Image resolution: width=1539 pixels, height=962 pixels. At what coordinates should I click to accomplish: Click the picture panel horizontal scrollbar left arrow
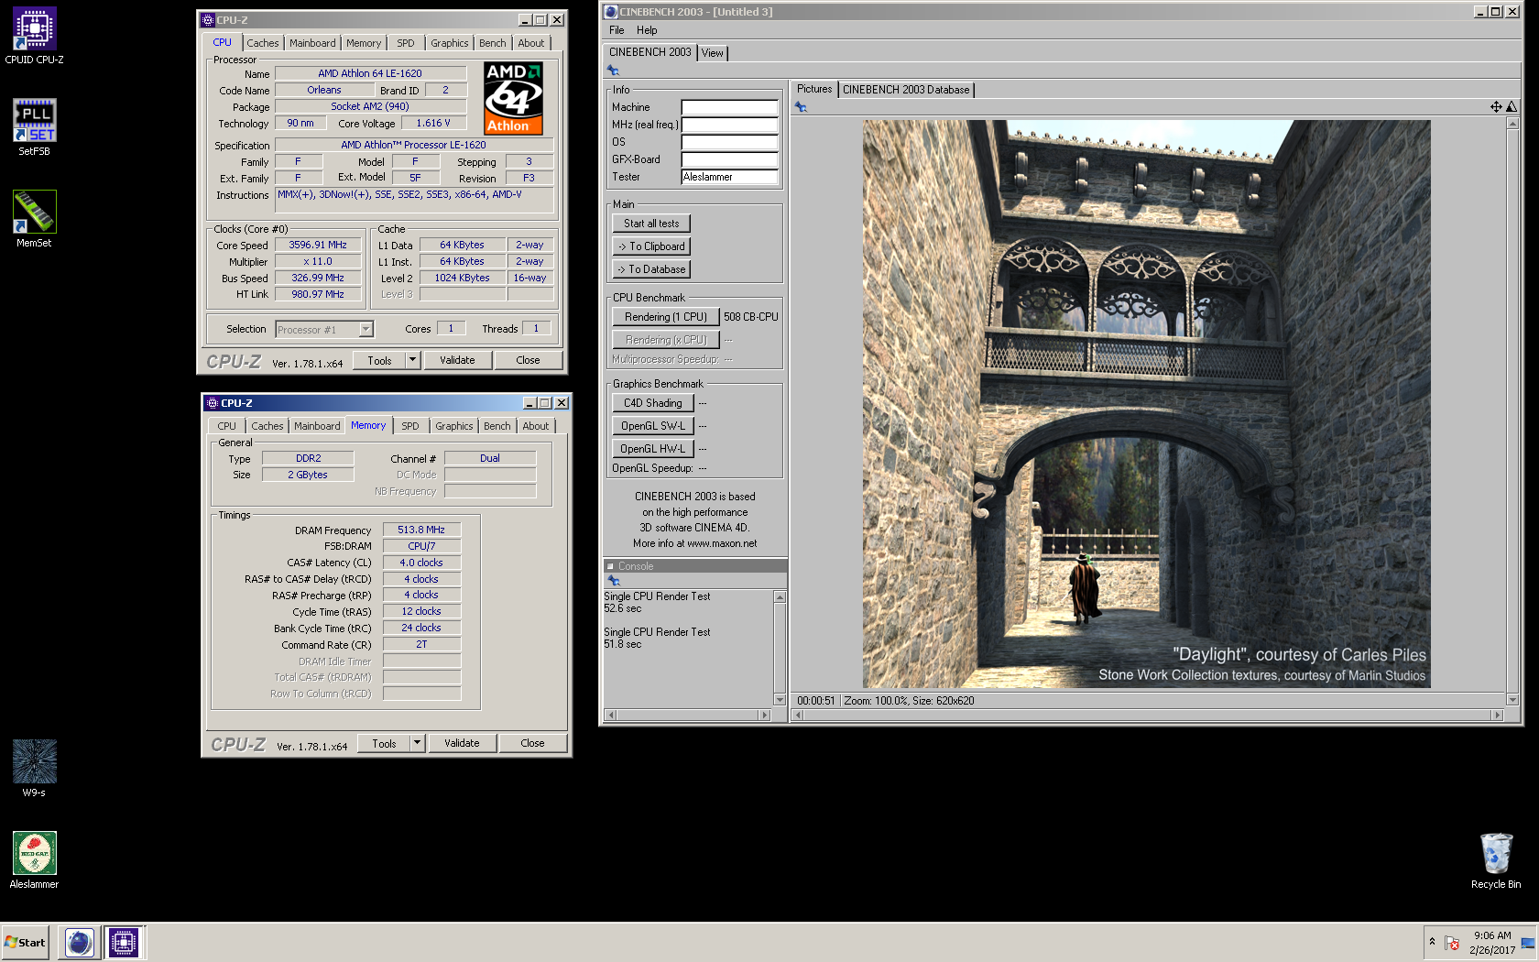[x=799, y=715]
